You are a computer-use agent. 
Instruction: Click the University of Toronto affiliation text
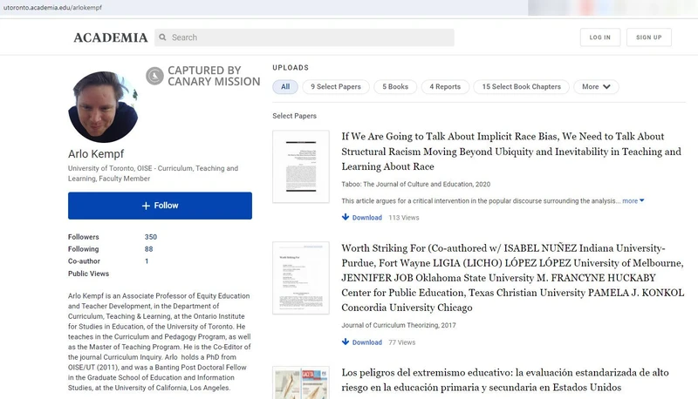154,173
